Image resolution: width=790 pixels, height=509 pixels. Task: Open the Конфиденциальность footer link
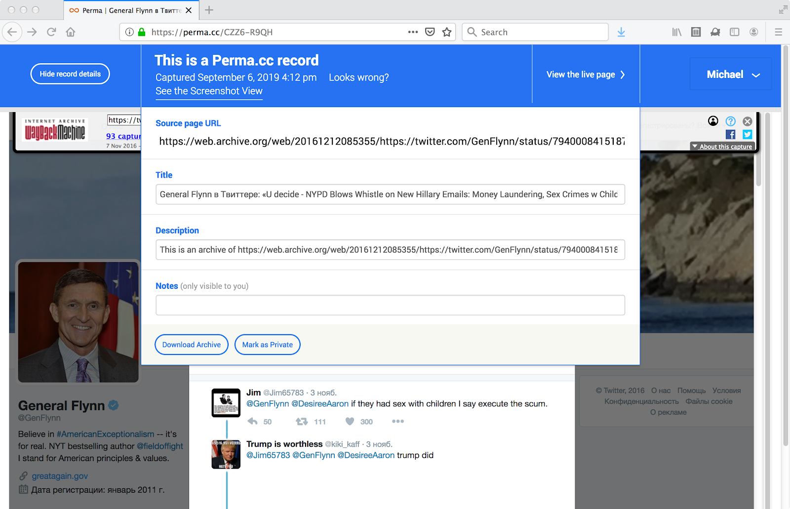pos(641,401)
